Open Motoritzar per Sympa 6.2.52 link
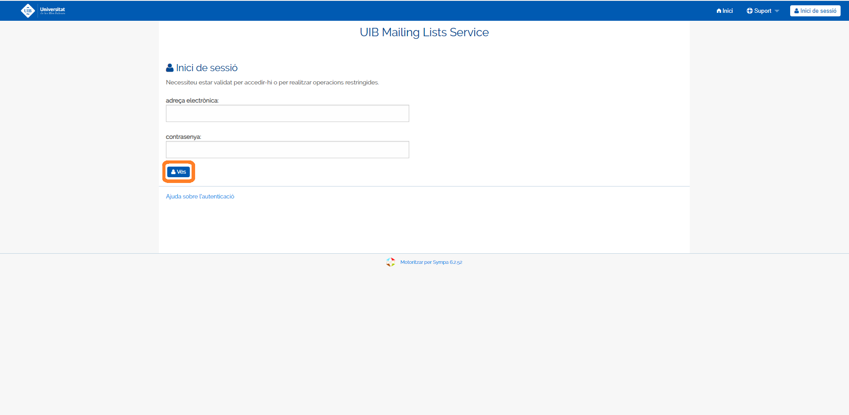 pos(431,263)
